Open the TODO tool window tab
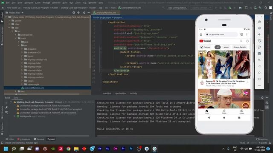273x153 pixels. point(9,139)
